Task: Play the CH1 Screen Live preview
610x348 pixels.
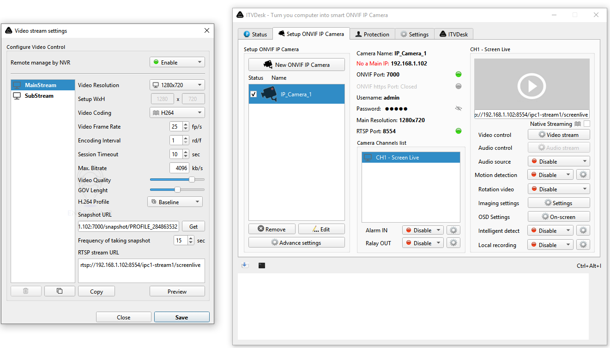Action: point(531,85)
